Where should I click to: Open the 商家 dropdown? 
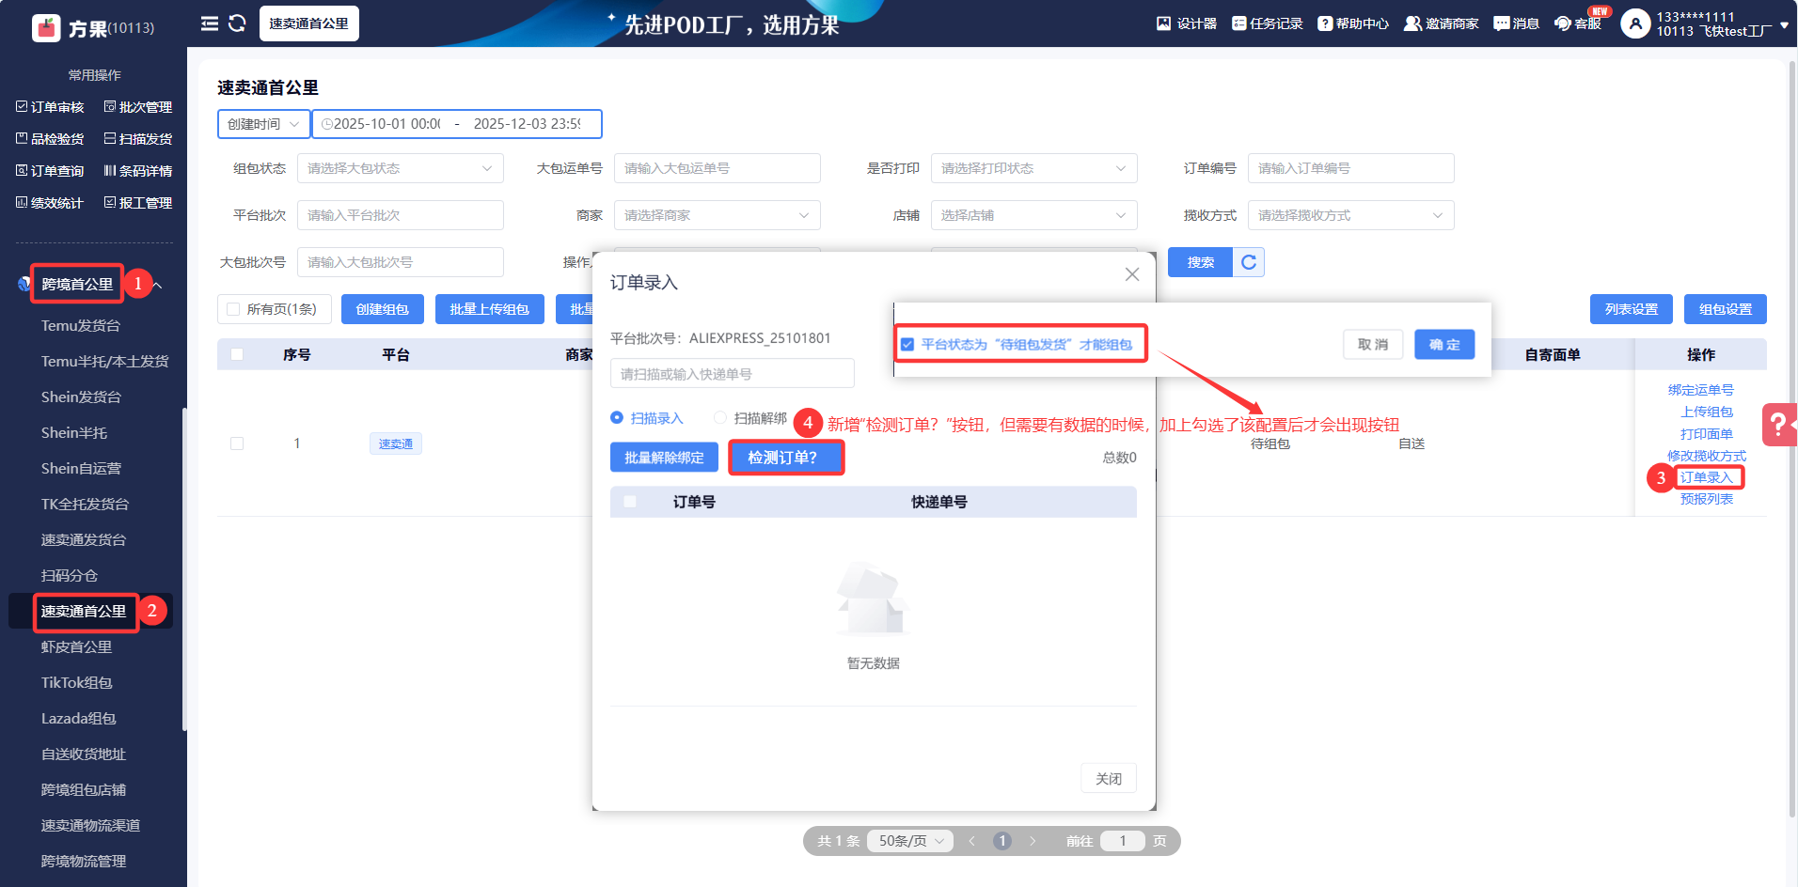tap(718, 215)
